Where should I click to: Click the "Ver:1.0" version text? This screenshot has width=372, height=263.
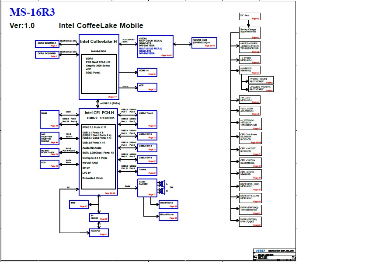[22, 25]
